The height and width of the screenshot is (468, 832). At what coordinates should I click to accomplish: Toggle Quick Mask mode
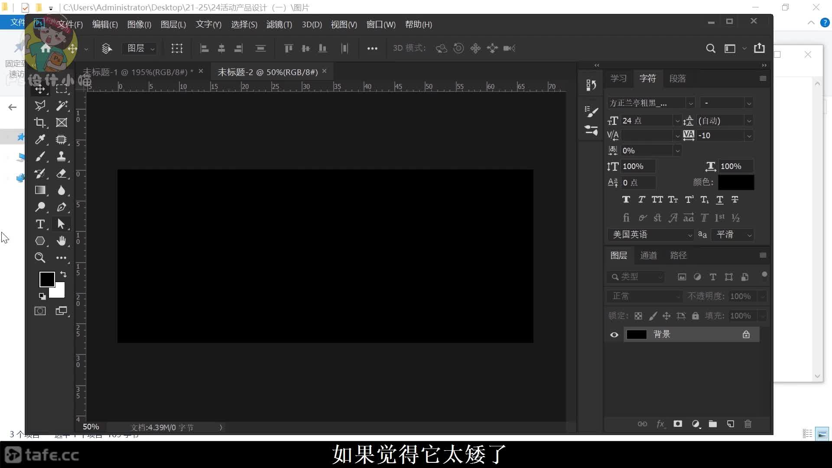point(40,311)
